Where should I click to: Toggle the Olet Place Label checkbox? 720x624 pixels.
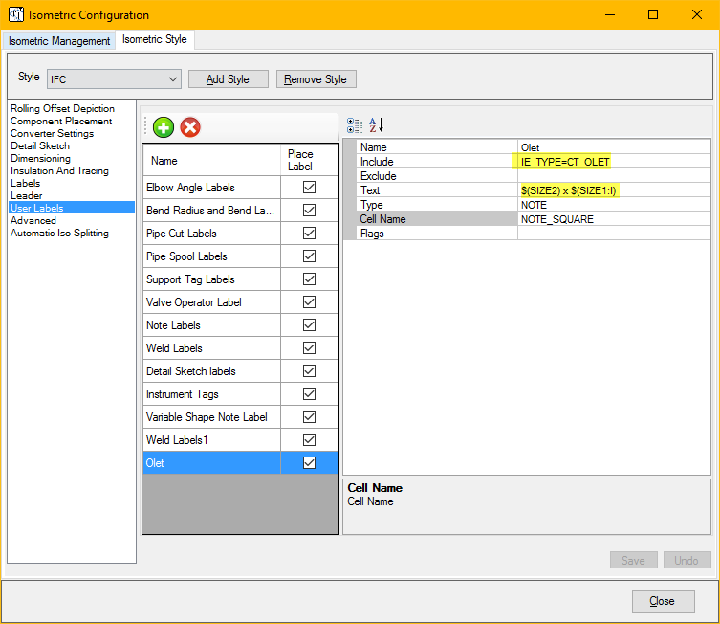[x=309, y=463]
